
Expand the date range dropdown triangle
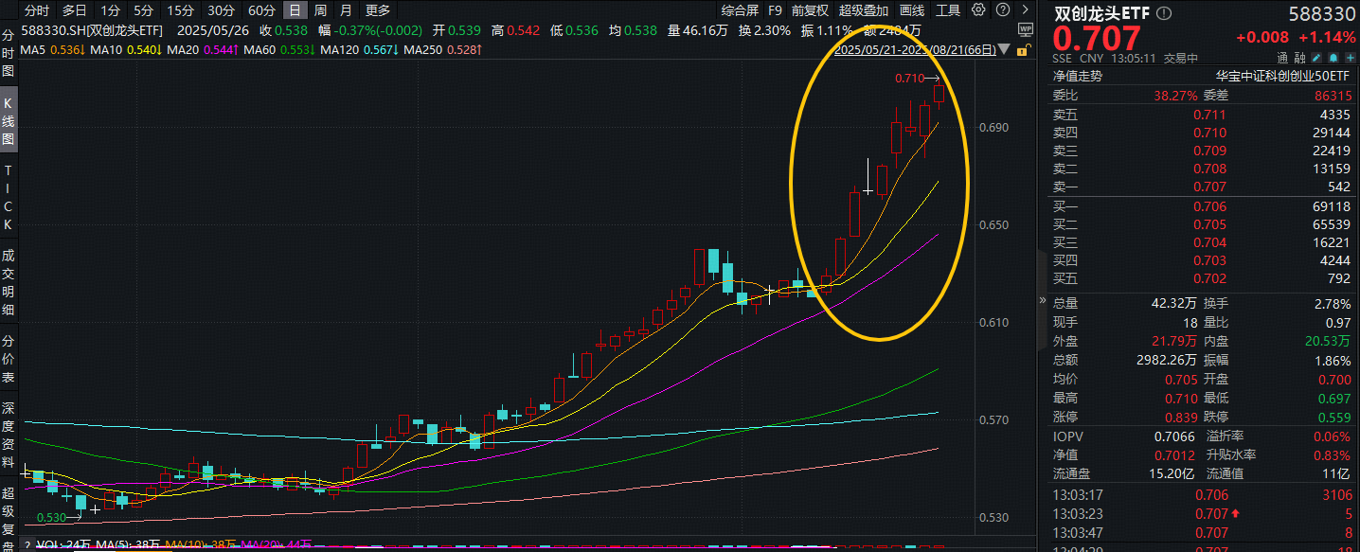click(x=1003, y=50)
